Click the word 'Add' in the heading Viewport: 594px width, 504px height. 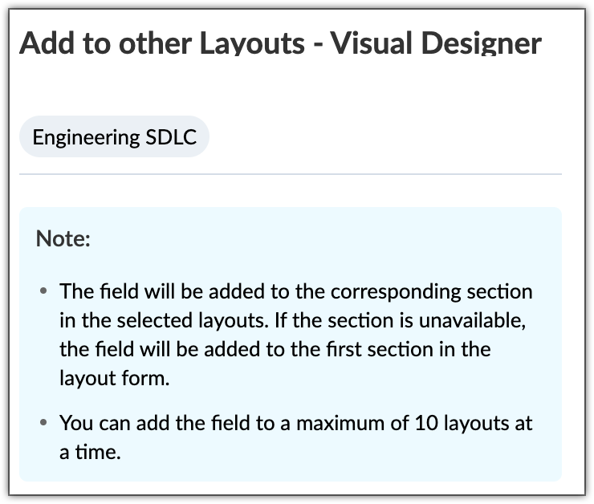[x=41, y=43]
